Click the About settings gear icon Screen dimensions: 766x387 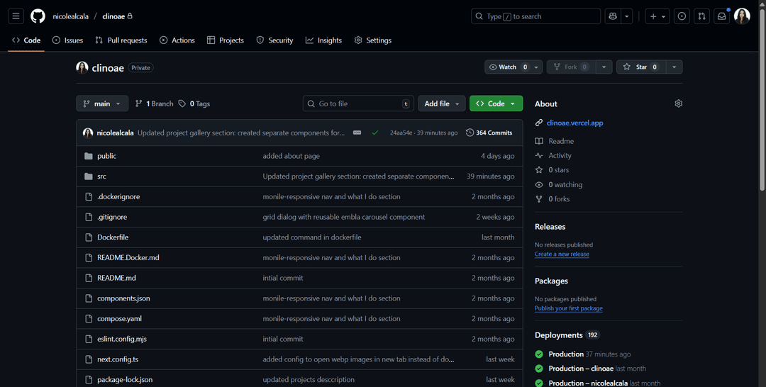click(x=678, y=103)
